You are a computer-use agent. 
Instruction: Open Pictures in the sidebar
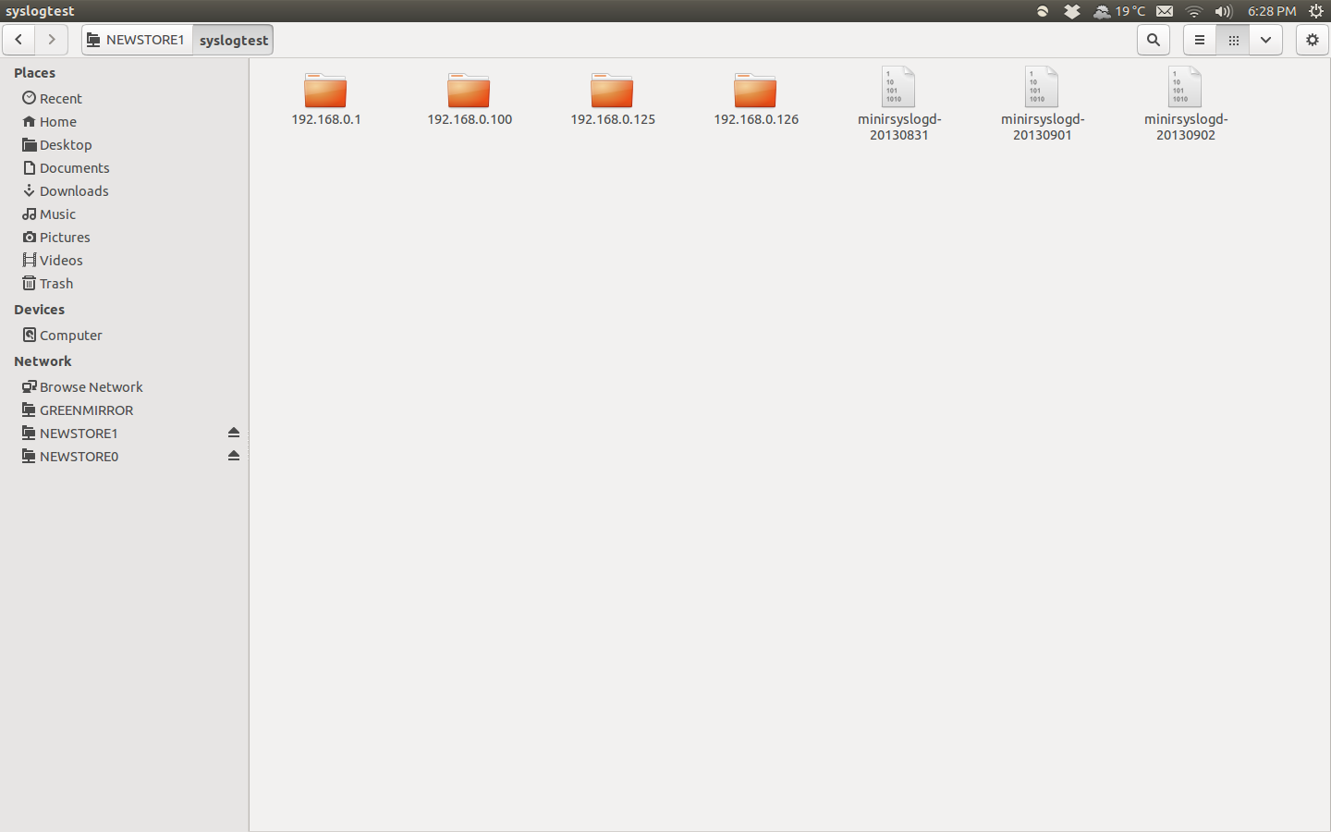pyautogui.click(x=125, y=237)
